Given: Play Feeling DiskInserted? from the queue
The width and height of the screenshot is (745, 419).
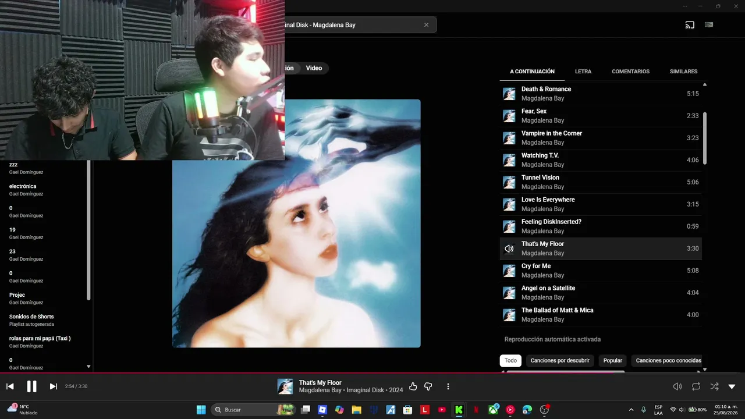Looking at the screenshot, I should pos(601,226).
